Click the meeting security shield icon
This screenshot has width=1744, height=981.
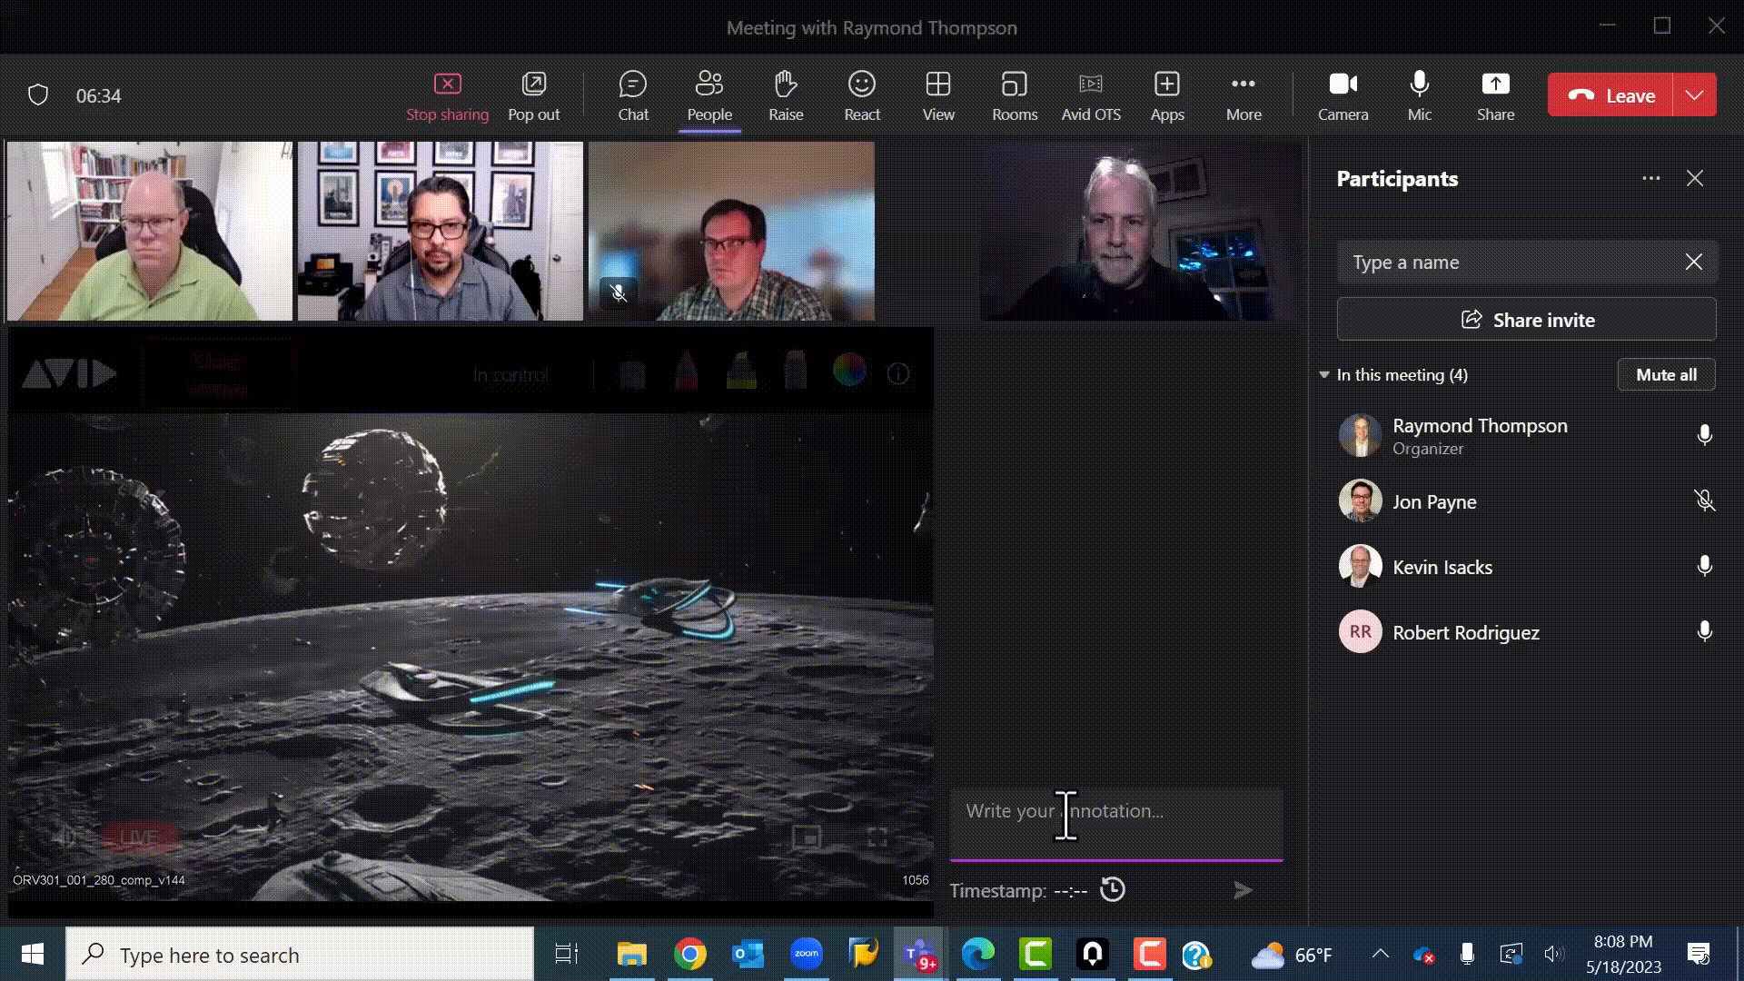click(x=38, y=94)
